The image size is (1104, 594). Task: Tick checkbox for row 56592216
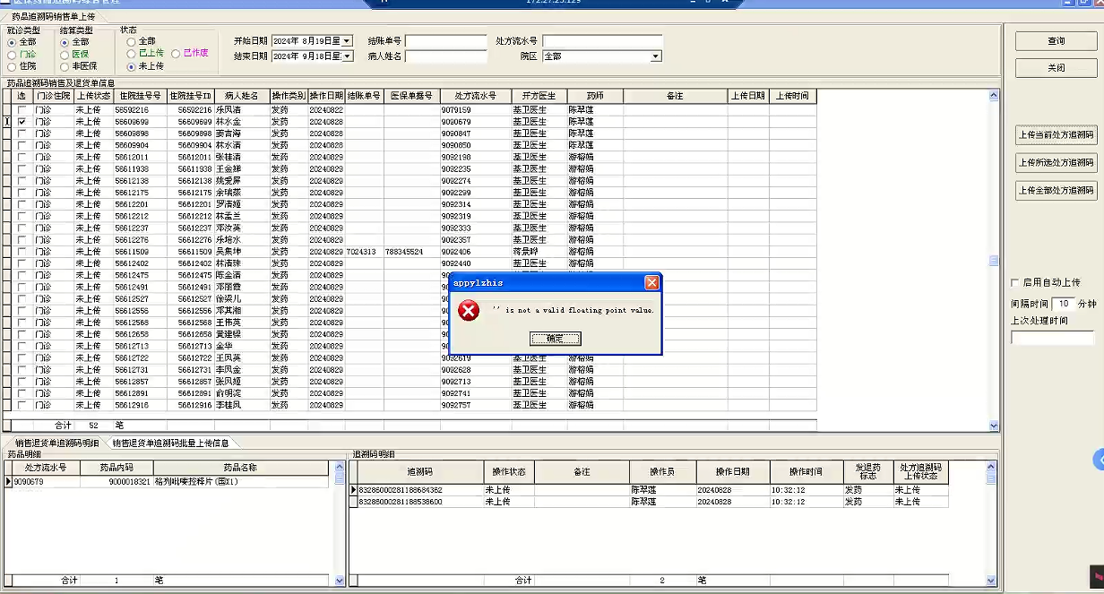click(22, 110)
